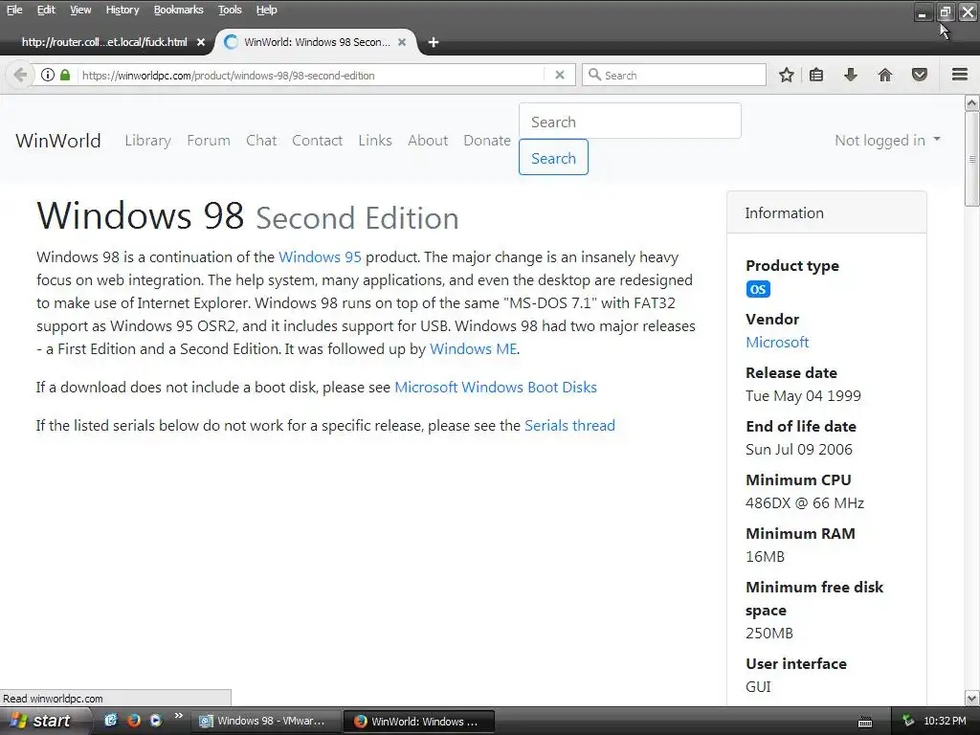
Task: Open the downloads arrow icon
Action: [x=851, y=75]
